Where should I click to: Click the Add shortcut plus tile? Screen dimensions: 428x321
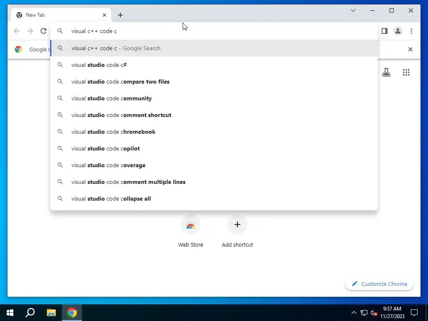(x=237, y=231)
